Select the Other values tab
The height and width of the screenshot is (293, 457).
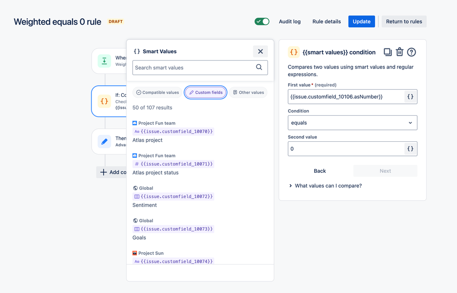(248, 92)
